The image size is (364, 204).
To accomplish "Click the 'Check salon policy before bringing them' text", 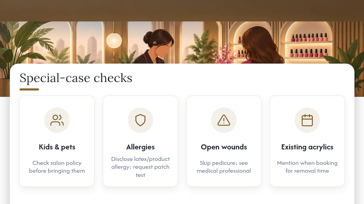I will pyautogui.click(x=57, y=167).
